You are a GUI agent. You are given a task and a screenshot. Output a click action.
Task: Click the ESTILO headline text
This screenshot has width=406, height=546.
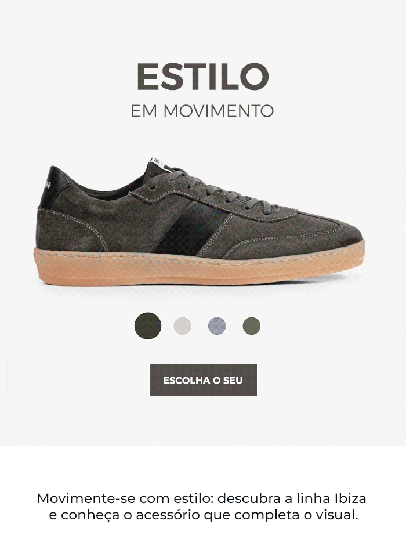click(x=202, y=76)
